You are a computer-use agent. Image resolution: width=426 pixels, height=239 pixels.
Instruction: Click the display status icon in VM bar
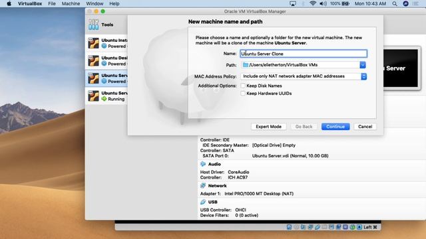click(x=331, y=227)
